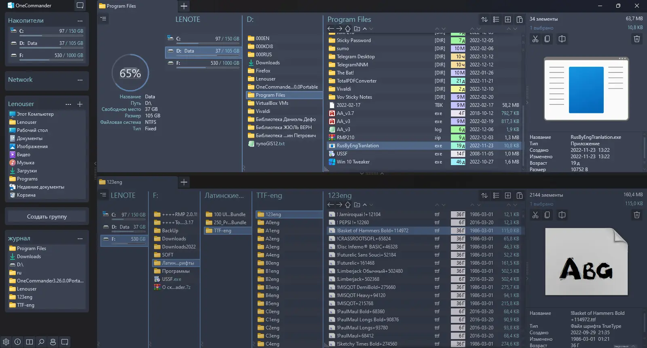This screenshot has height=348, width=647.
Task: Open A0eng folder in TTF-eng column
Action: pos(289,223)
